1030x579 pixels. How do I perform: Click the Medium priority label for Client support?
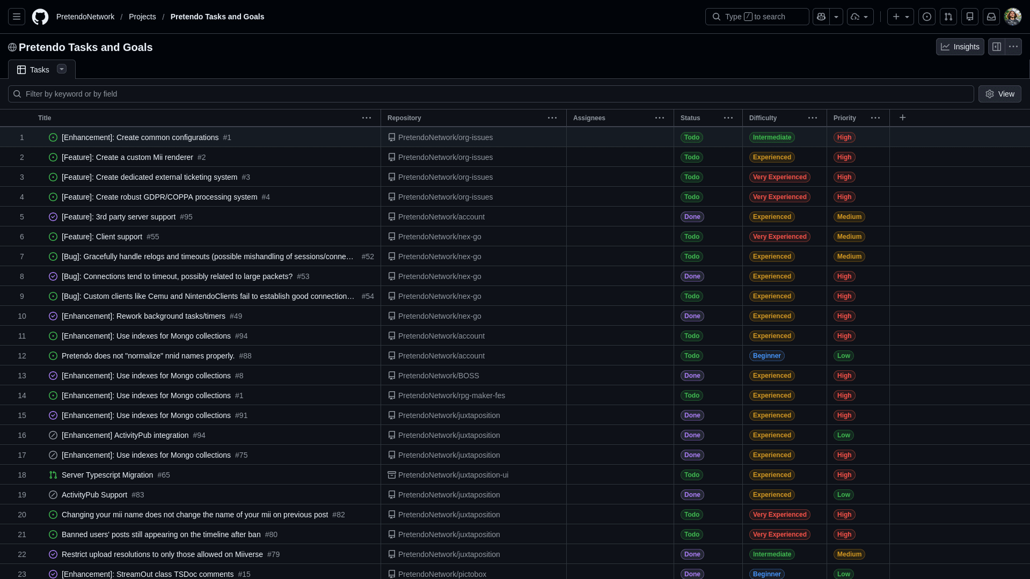(x=849, y=237)
